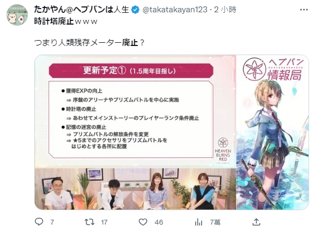Screen dimensions: 316x231
Task: Open the user's cat avatar profile picture
Action: (17, 15)
